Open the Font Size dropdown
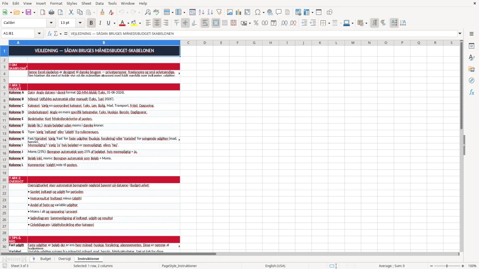The image size is (479, 269). (x=80, y=23)
